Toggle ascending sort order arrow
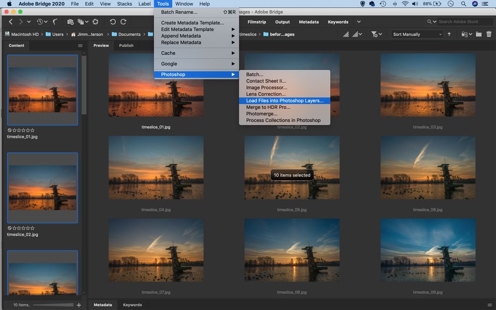 coord(449,34)
